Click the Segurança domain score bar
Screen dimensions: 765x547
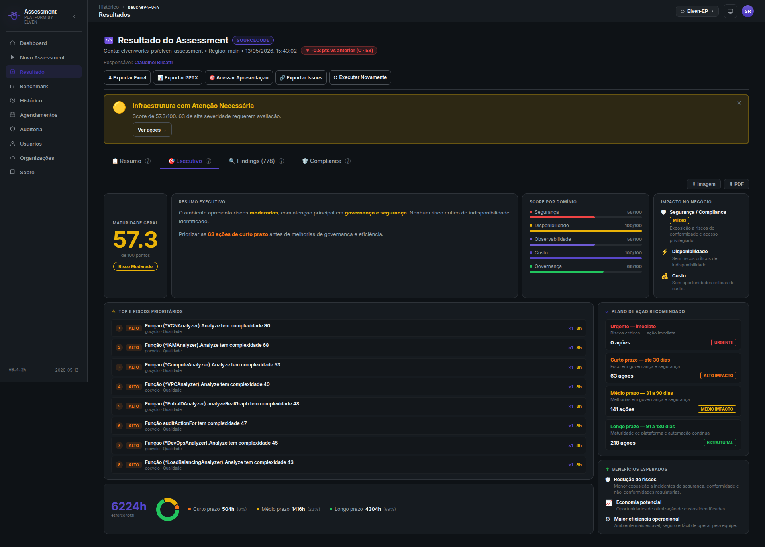(585, 217)
